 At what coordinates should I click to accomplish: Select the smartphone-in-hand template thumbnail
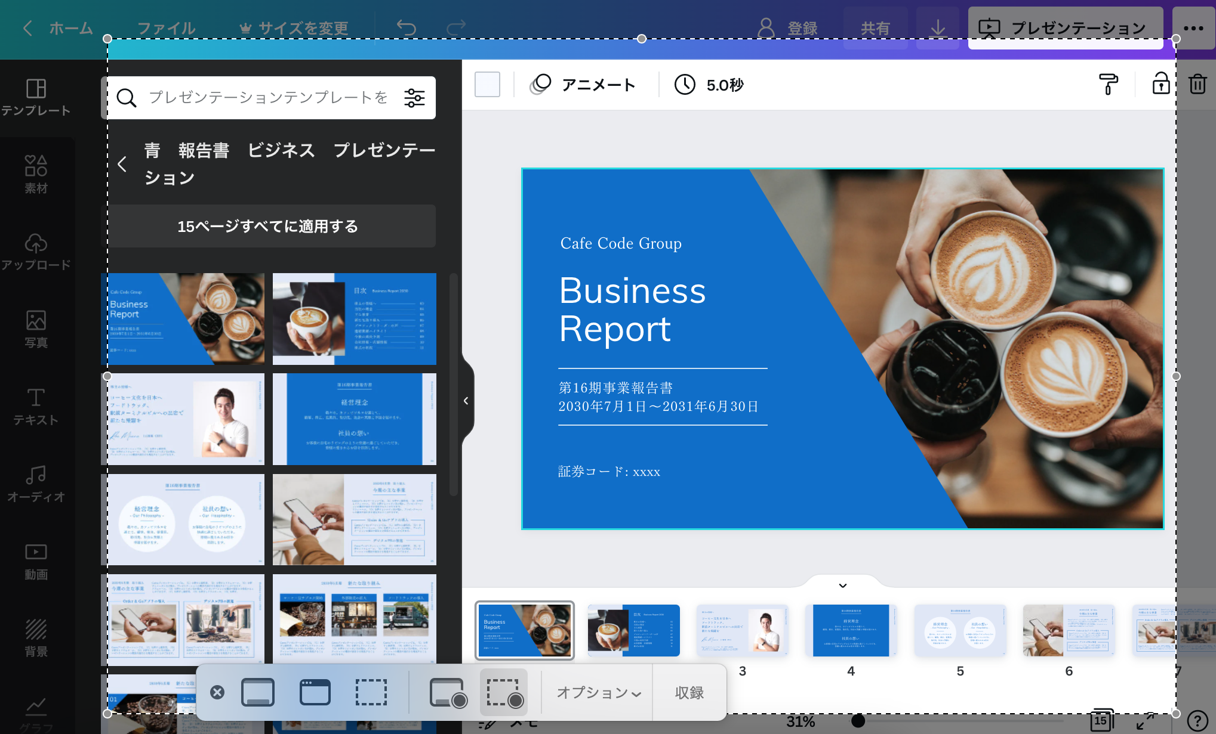coord(355,519)
